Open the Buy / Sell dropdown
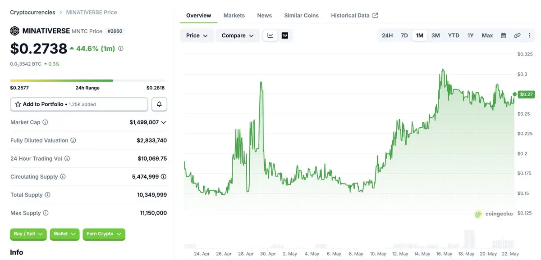The height and width of the screenshot is (260, 541). pyautogui.click(x=28, y=234)
